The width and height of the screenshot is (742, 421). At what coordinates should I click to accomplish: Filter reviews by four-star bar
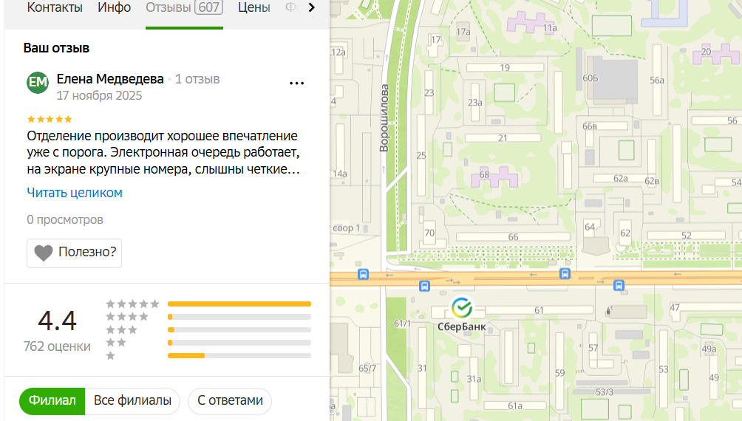pos(239,317)
